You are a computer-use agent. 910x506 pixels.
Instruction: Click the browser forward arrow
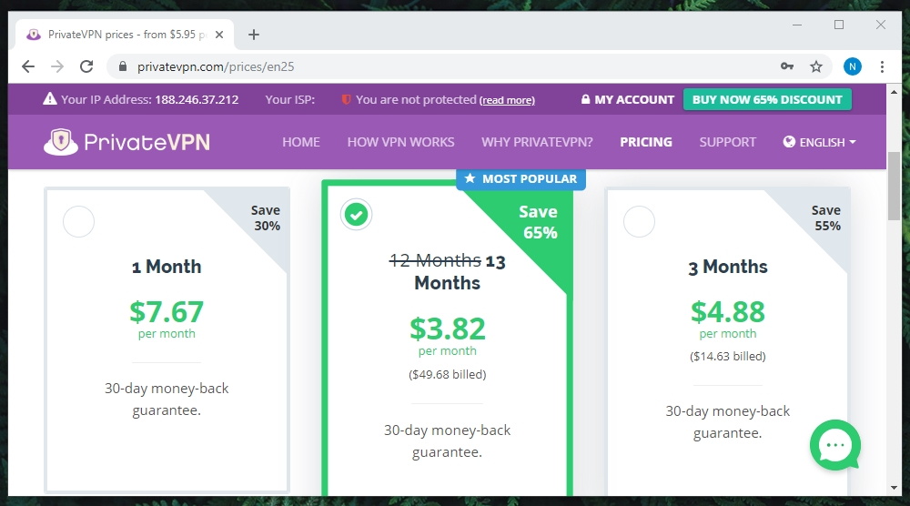coord(56,66)
